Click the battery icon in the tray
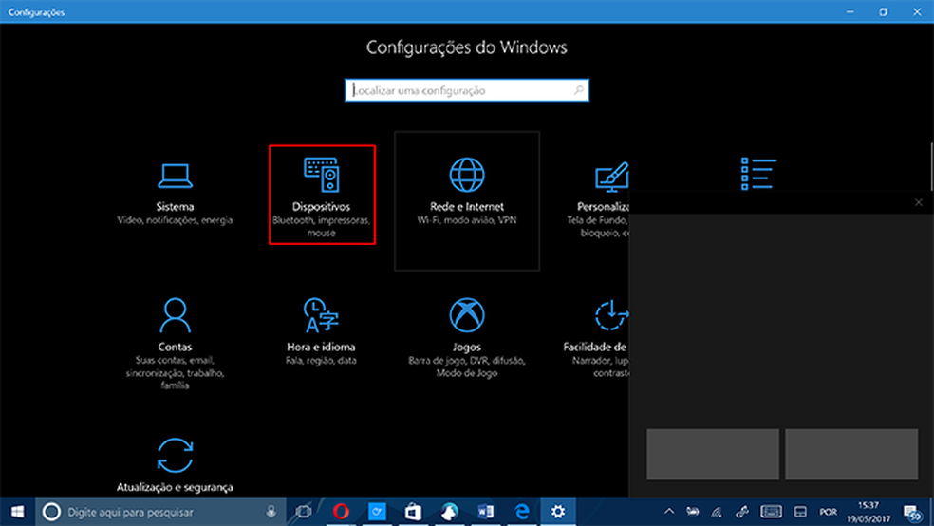The height and width of the screenshot is (526, 934). click(x=692, y=512)
